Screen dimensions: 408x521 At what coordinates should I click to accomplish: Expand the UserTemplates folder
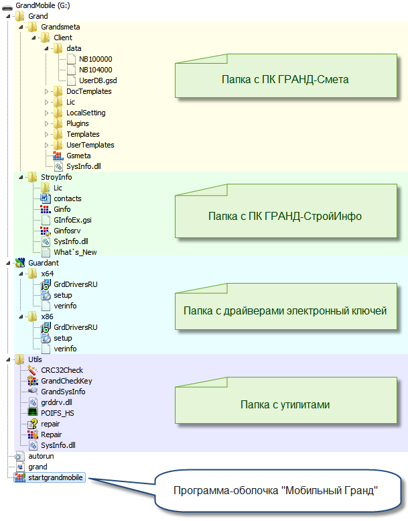pyautogui.click(x=46, y=145)
